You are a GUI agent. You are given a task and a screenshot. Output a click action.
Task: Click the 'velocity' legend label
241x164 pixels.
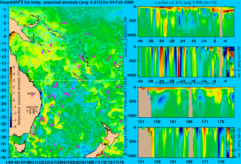(x=32, y=107)
